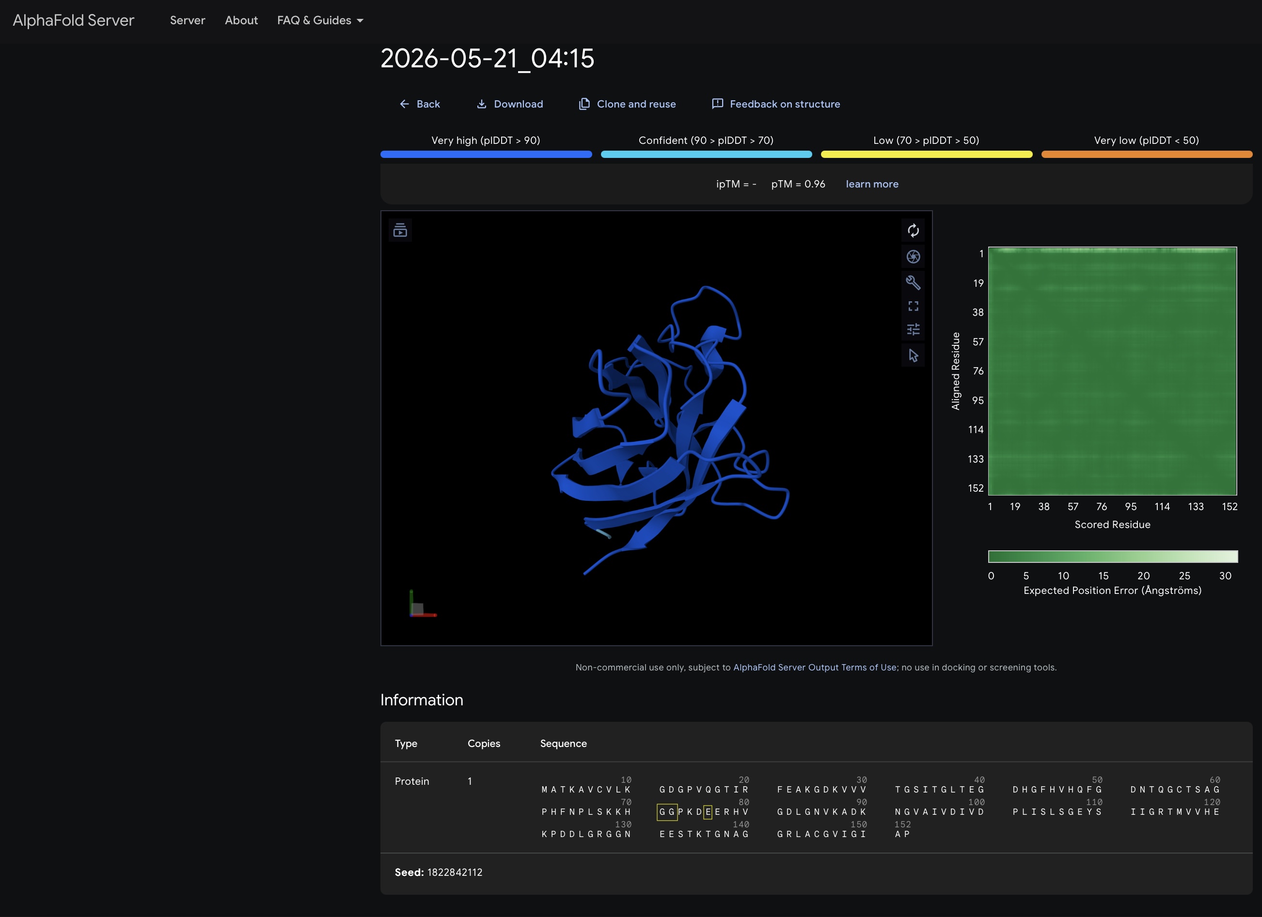
Task: Open the sliders control panel icon
Action: click(x=913, y=330)
